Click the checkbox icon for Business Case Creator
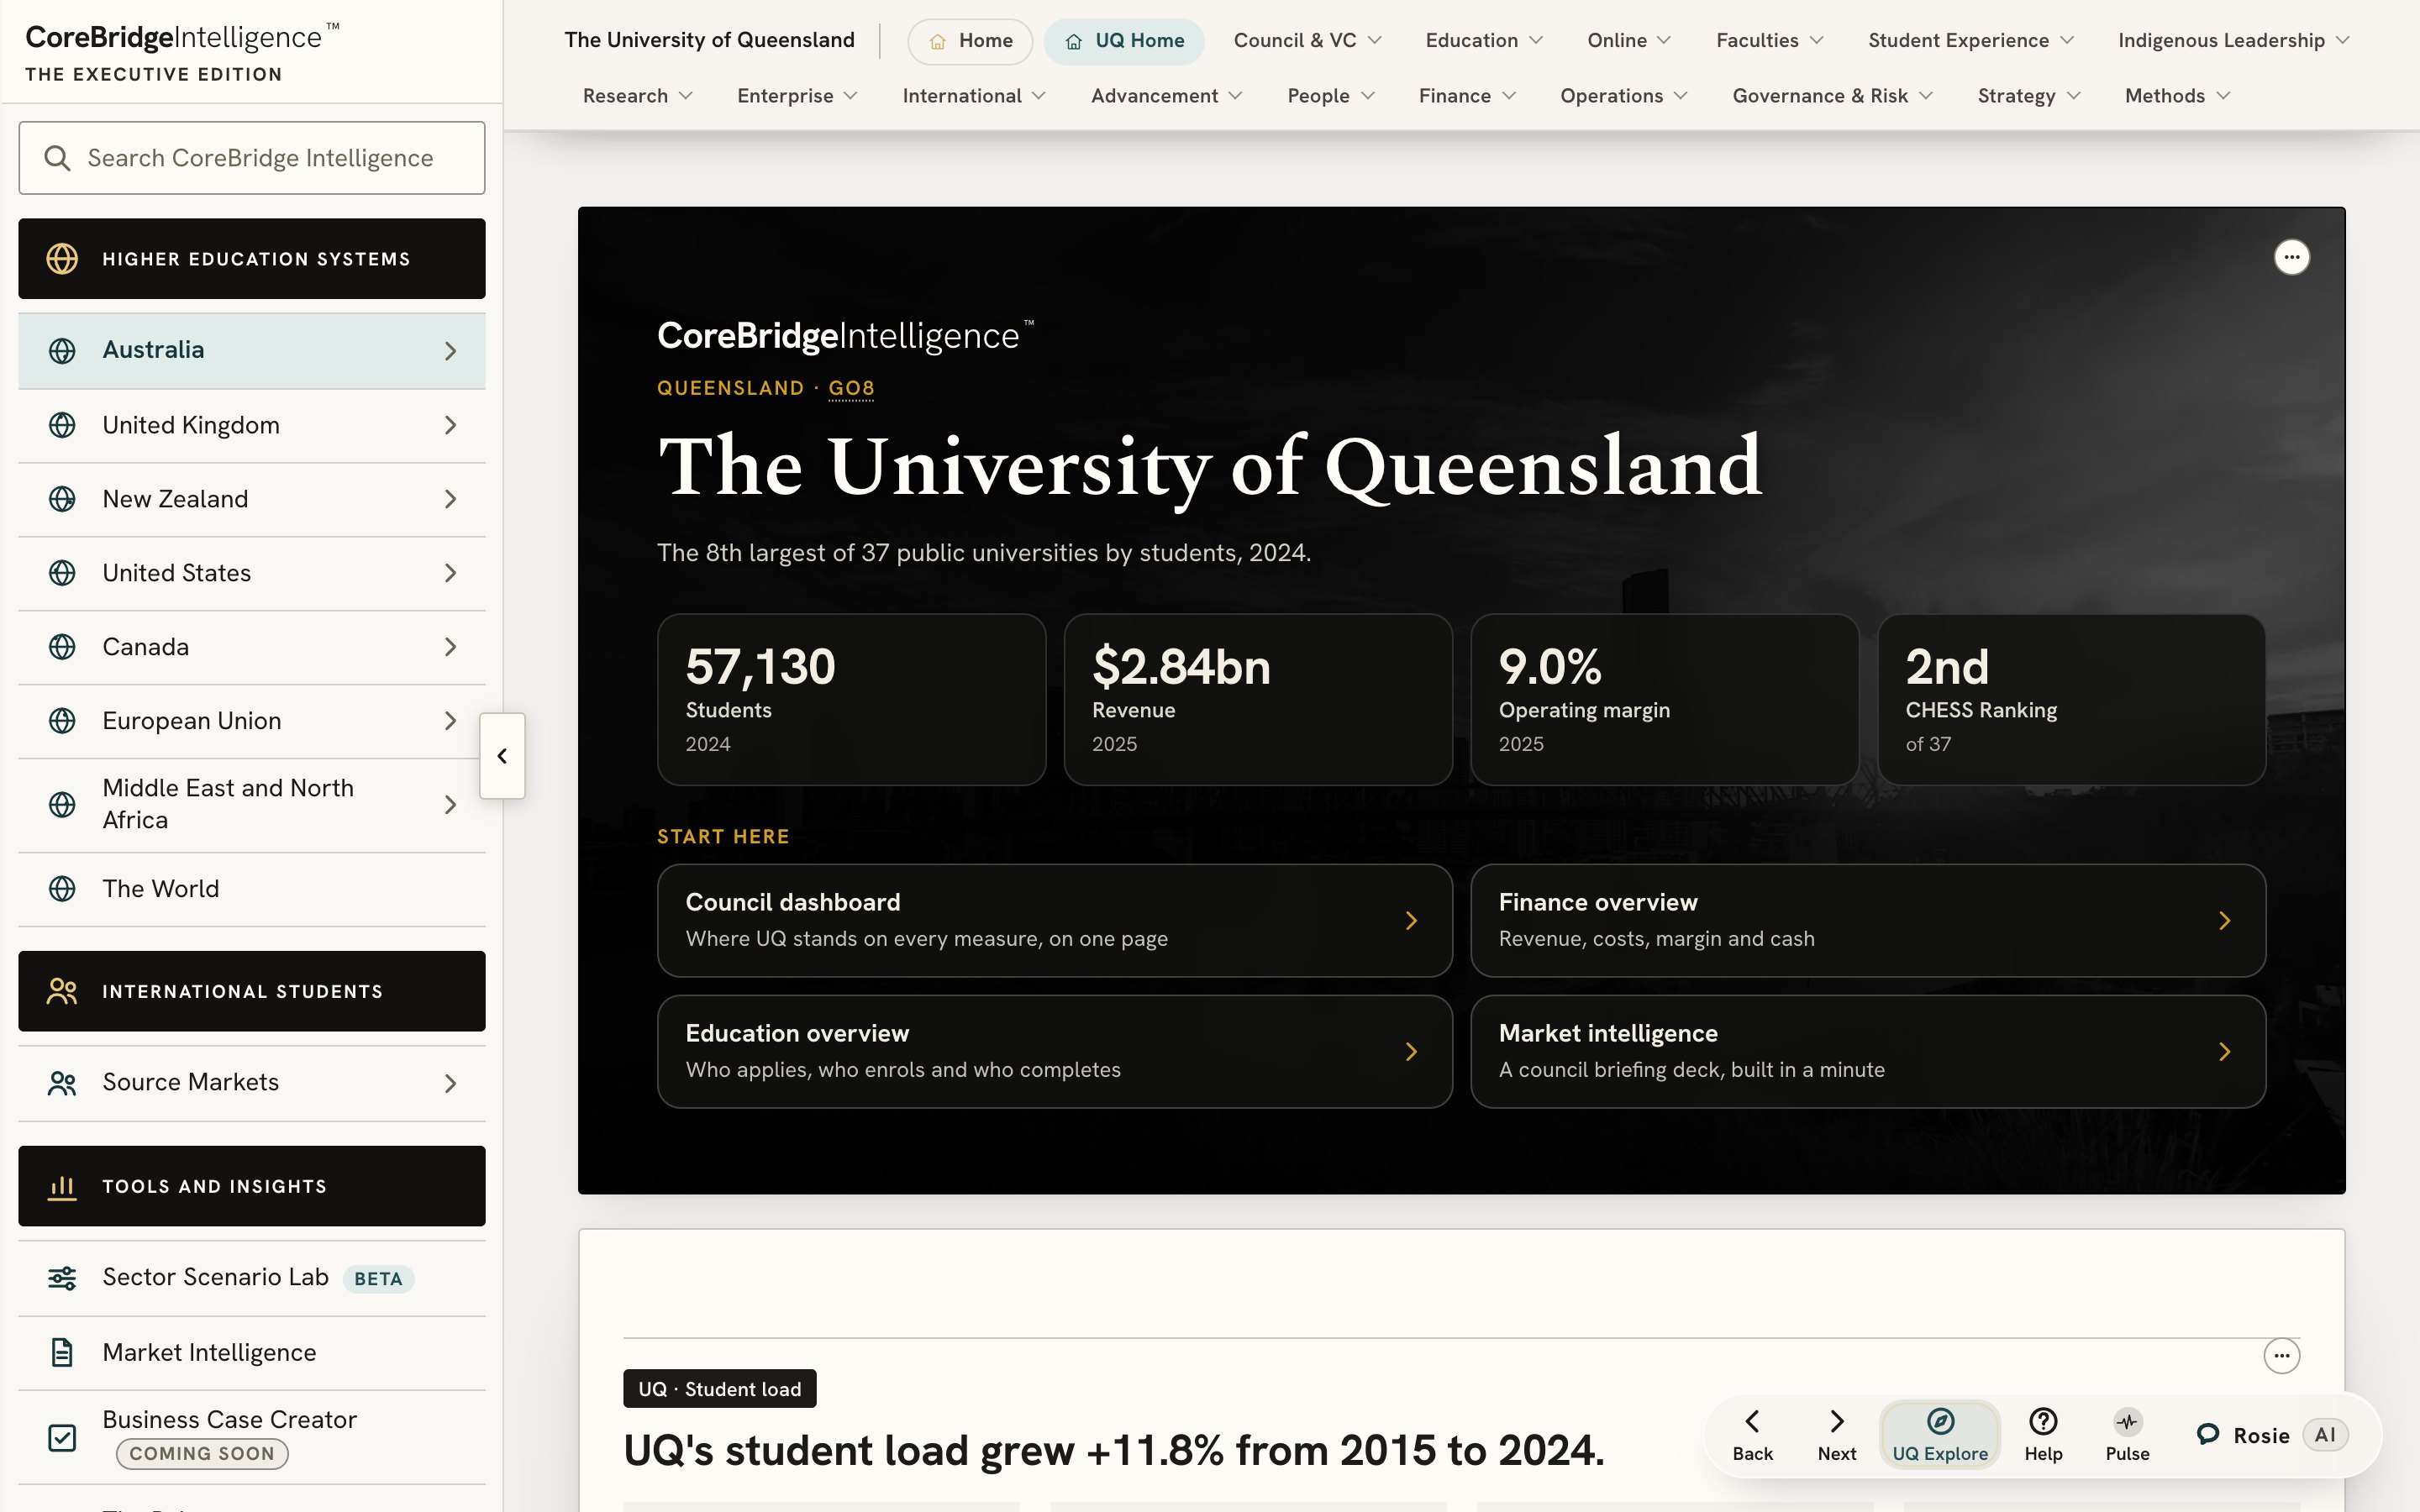Image resolution: width=2420 pixels, height=1512 pixels. click(62, 1438)
